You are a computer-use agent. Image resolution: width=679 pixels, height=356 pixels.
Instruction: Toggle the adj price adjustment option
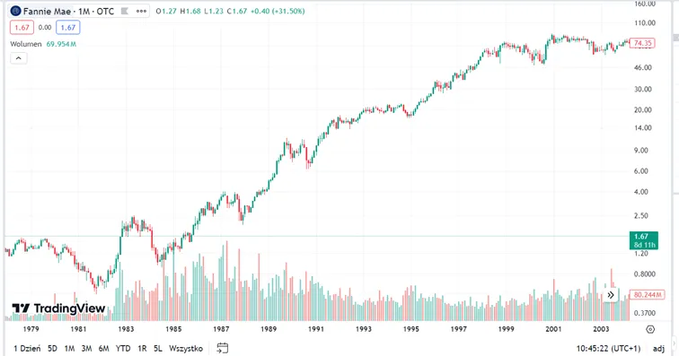click(x=658, y=348)
